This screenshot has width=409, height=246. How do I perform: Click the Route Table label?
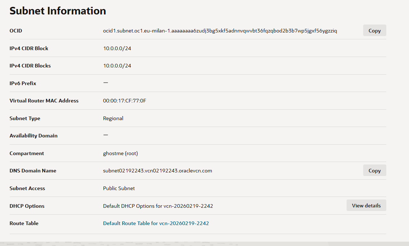(x=24, y=223)
